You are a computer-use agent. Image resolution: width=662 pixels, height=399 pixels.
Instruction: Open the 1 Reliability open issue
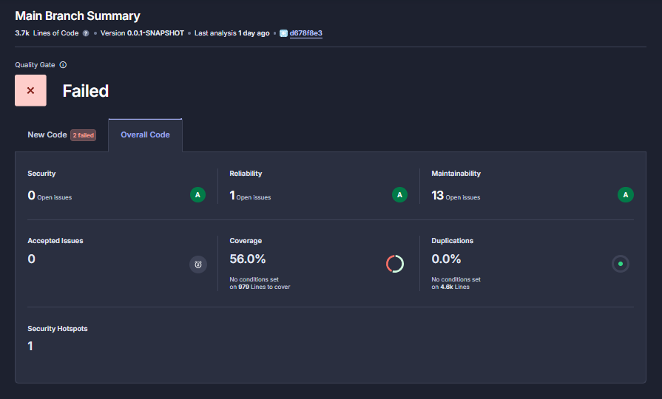coord(232,196)
